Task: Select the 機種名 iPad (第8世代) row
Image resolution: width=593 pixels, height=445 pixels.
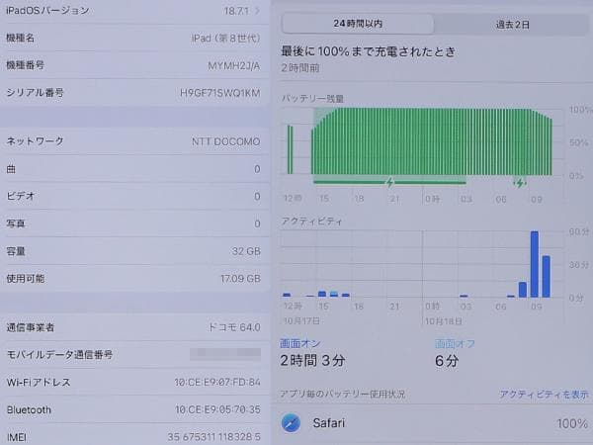Action: (133, 38)
